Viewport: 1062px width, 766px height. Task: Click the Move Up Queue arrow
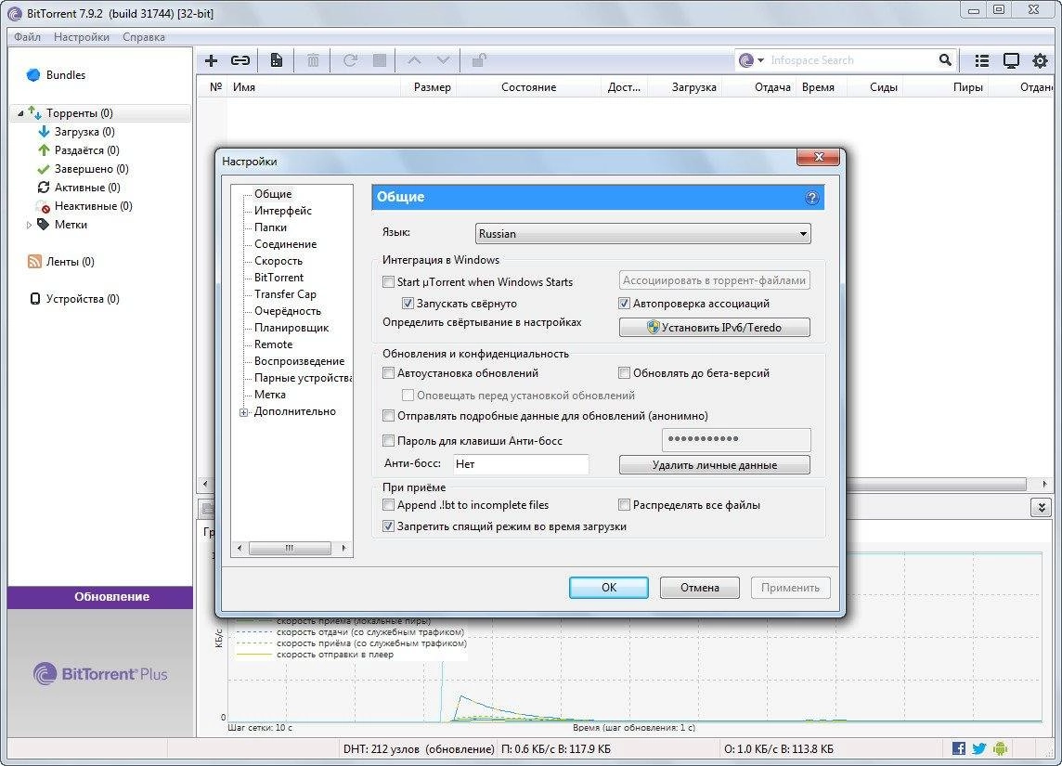tap(415, 60)
